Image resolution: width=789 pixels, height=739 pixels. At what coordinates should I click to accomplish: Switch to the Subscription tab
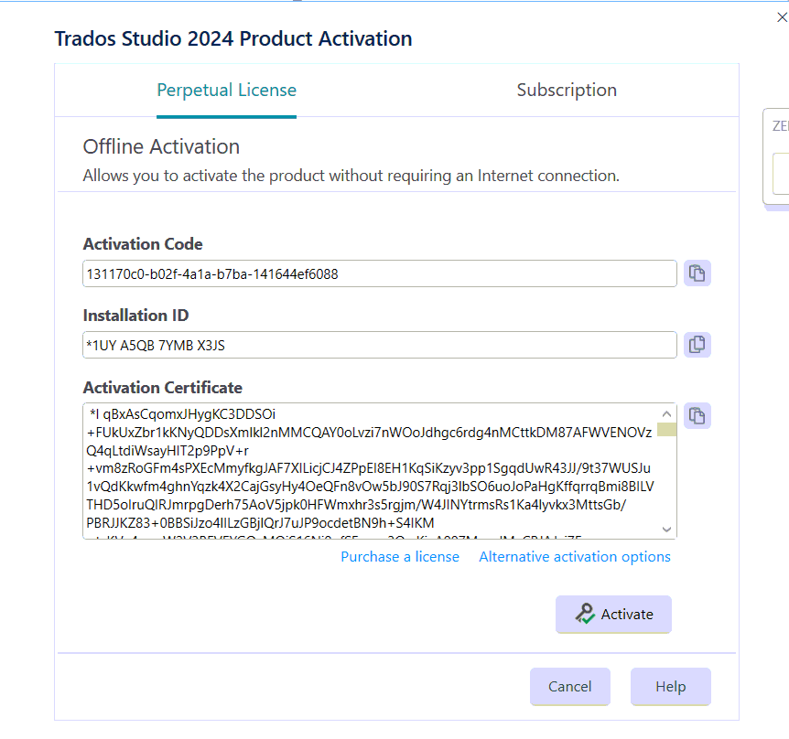point(567,90)
